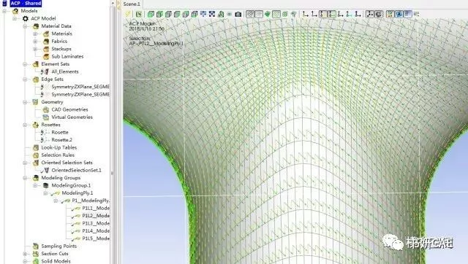Toggle the yellow highlighted box icon near the toolbar's end
468x264 pixels.
tap(390, 14)
